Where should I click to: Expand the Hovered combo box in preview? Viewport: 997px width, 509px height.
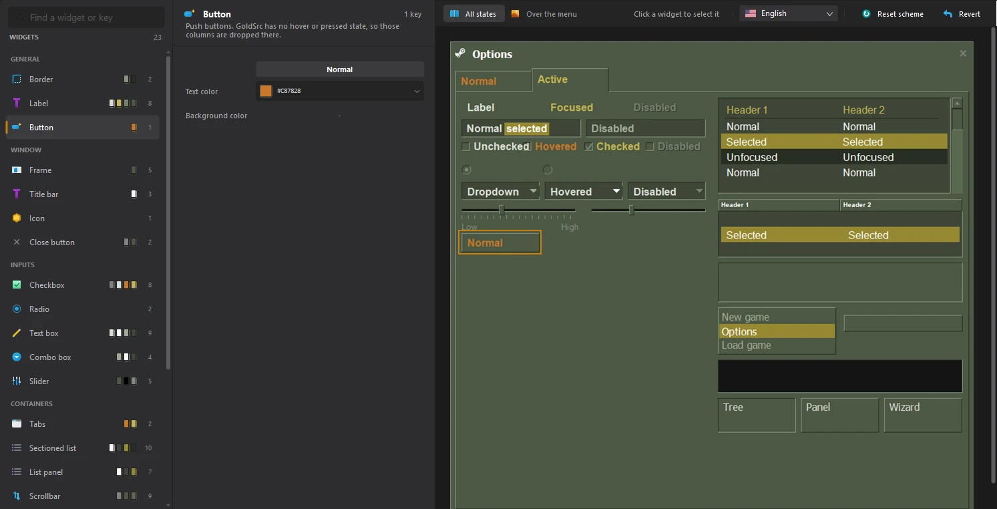[584, 192]
